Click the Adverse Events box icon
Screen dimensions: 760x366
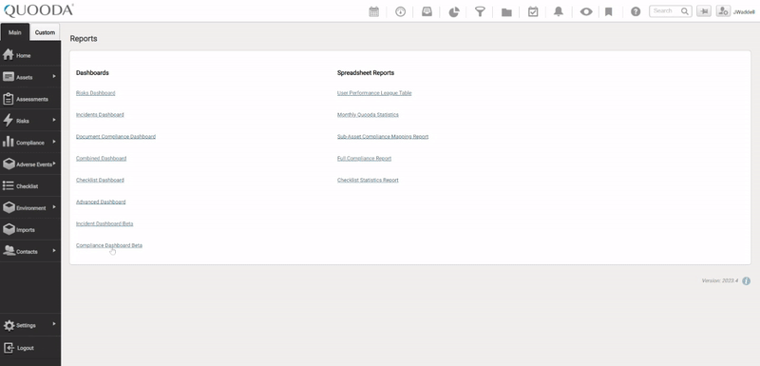[9, 164]
